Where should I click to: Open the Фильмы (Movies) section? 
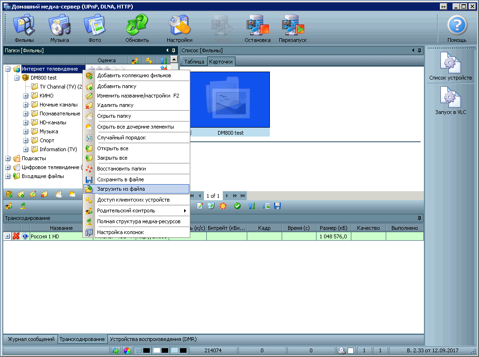click(x=24, y=28)
